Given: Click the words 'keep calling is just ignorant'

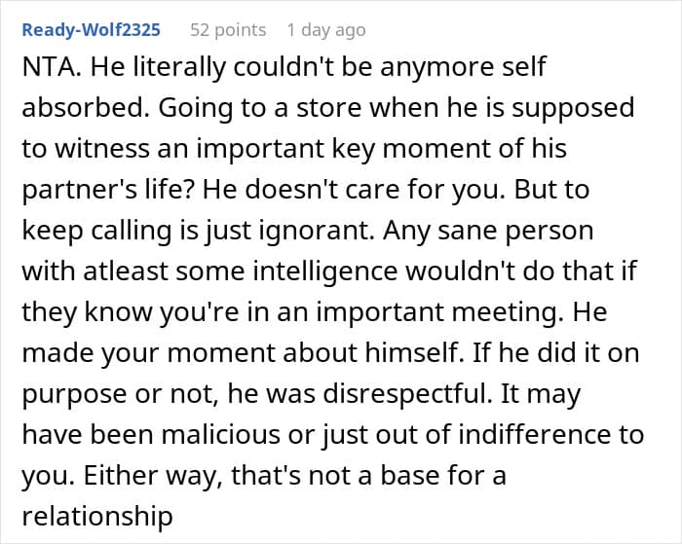Looking at the screenshot, I should 197,231.
